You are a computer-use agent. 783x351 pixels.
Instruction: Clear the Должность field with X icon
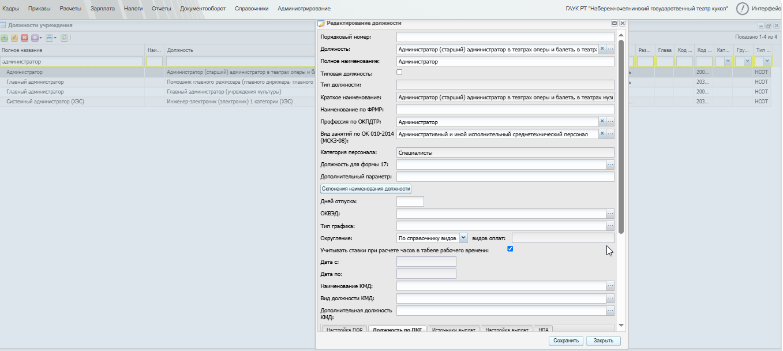602,49
